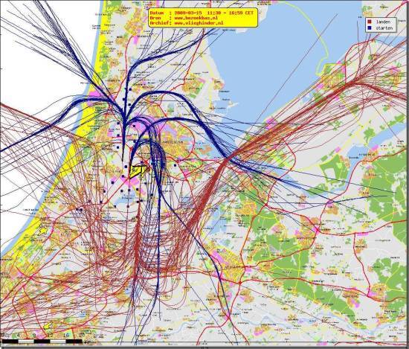Click the 16 mark on scale bar

(x=66, y=335)
